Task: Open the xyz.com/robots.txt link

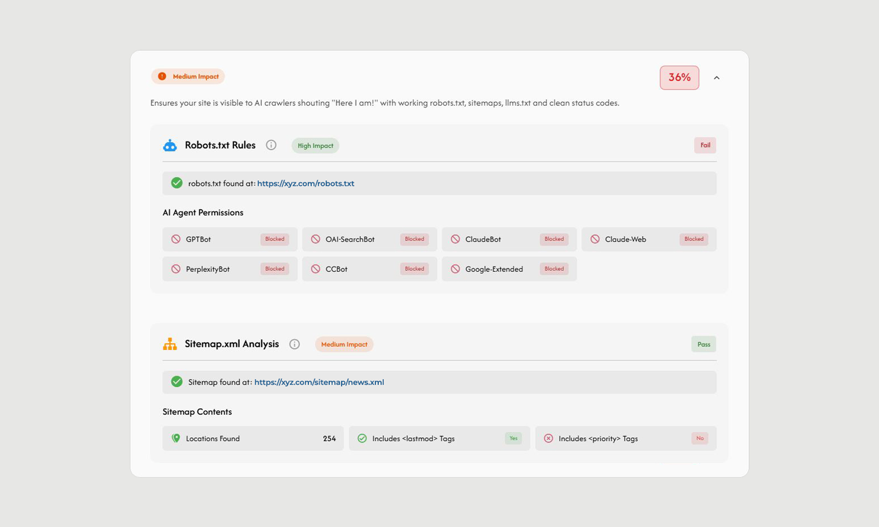Action: pos(305,183)
